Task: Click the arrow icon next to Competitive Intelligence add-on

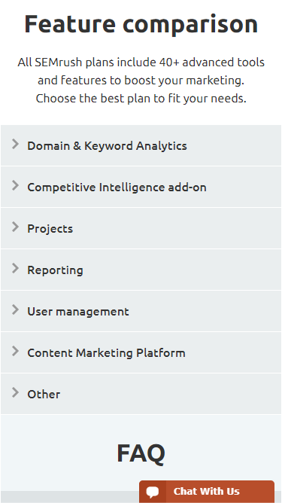Action: (x=15, y=185)
